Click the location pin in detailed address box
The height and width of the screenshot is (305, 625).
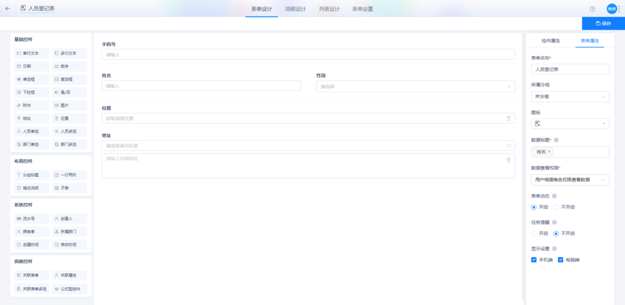click(x=508, y=160)
